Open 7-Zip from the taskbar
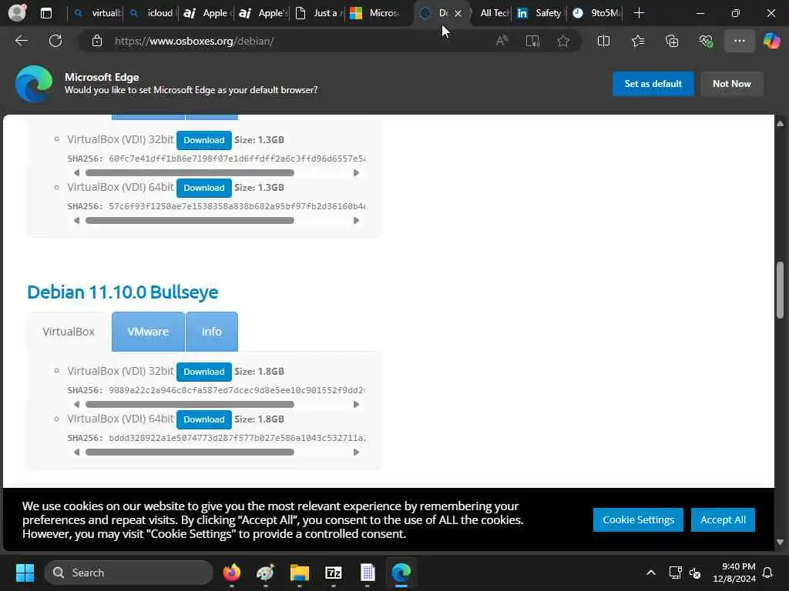789x591 pixels. pos(333,573)
